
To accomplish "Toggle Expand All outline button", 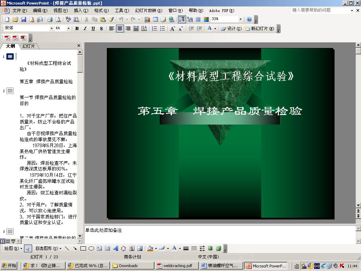I will [x=182, y=20].
